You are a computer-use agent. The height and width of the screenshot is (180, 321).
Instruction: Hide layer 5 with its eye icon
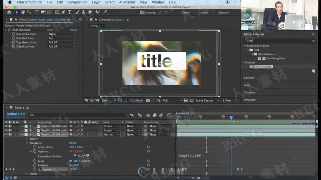pos(6,135)
